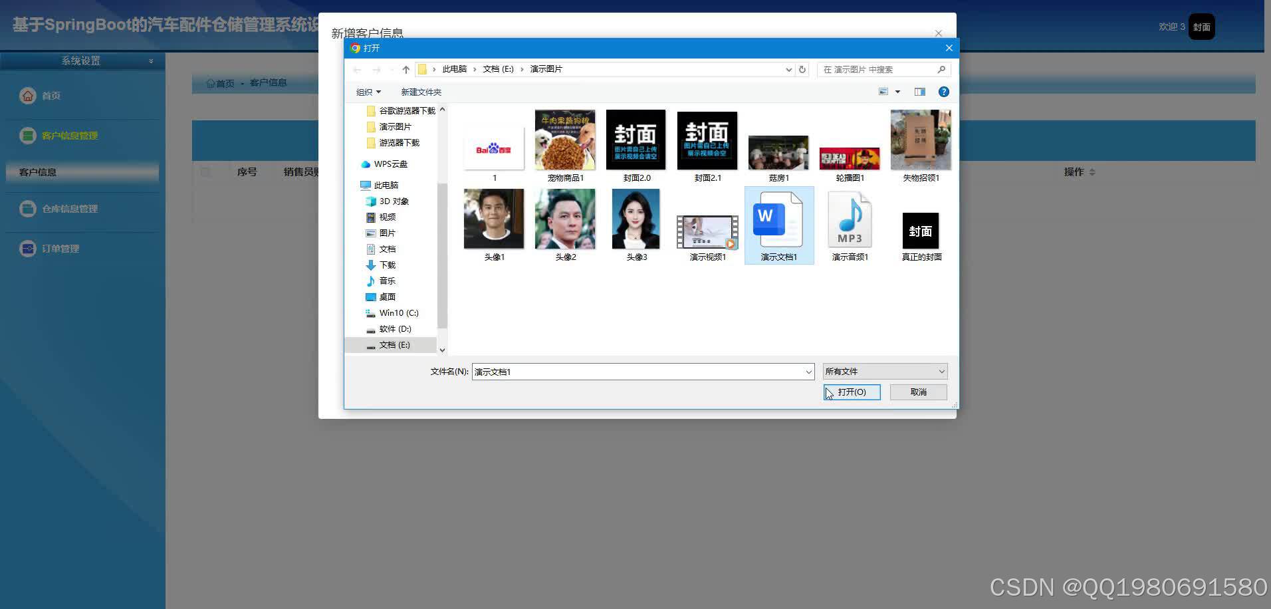Viewport: 1271px width, 609px height.
Task: Open 客户信息管理 via its sidebar icon
Action: click(27, 135)
